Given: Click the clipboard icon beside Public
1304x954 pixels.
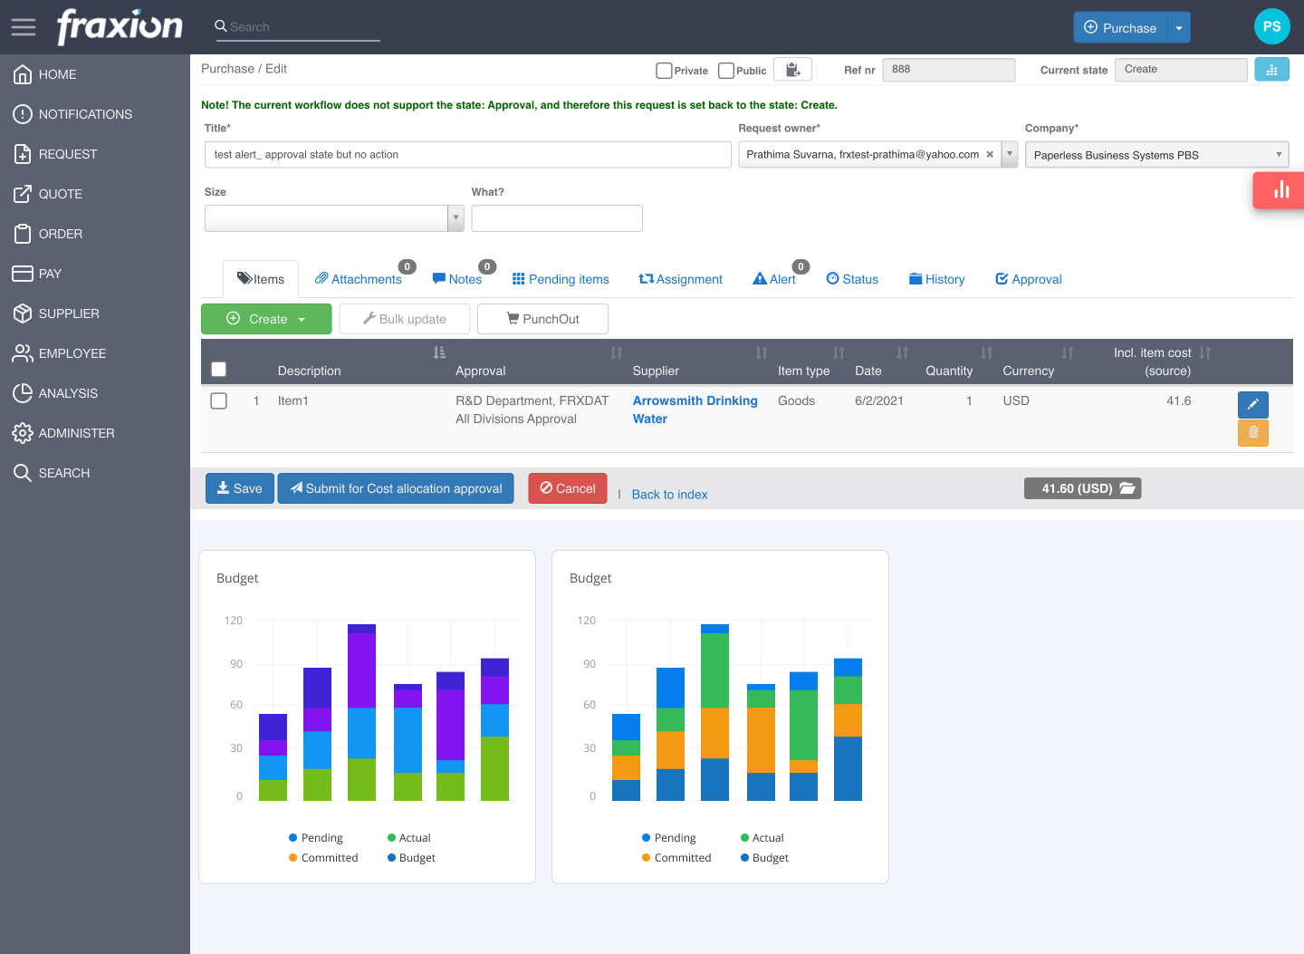Looking at the screenshot, I should click(792, 70).
